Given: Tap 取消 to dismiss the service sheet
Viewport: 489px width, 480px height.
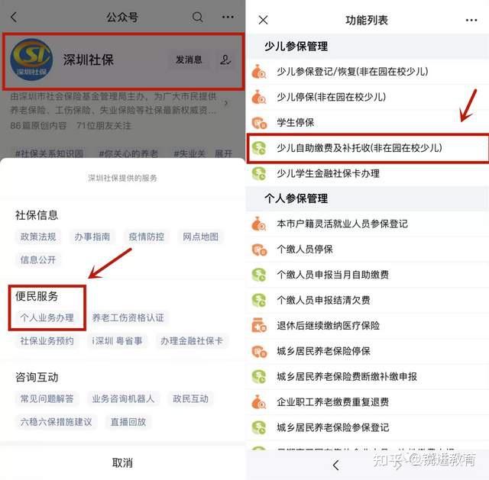Looking at the screenshot, I should coord(122,462).
